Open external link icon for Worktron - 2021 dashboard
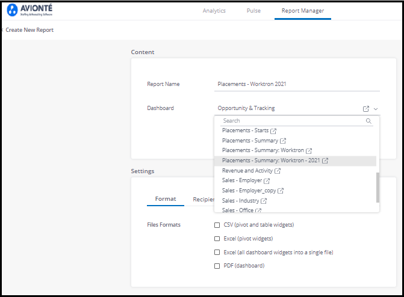404x297 pixels. 325,161
